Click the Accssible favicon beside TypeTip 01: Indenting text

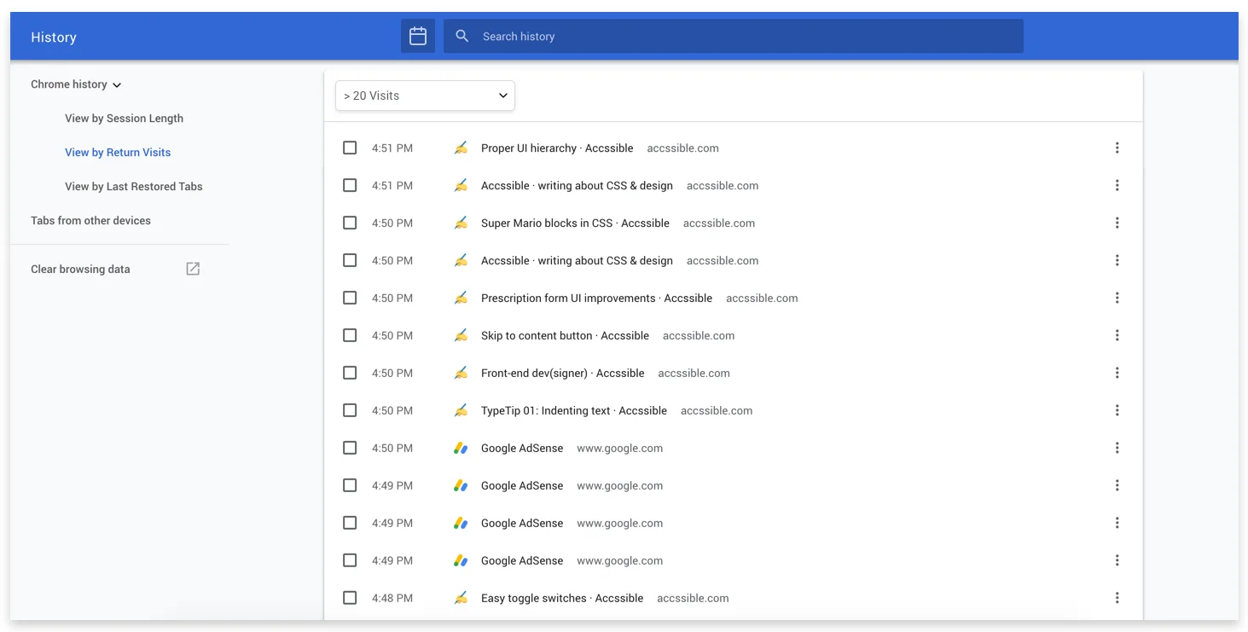point(461,409)
